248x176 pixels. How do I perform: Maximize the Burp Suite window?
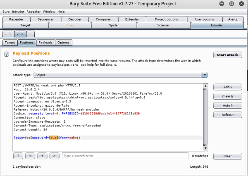[231, 4]
